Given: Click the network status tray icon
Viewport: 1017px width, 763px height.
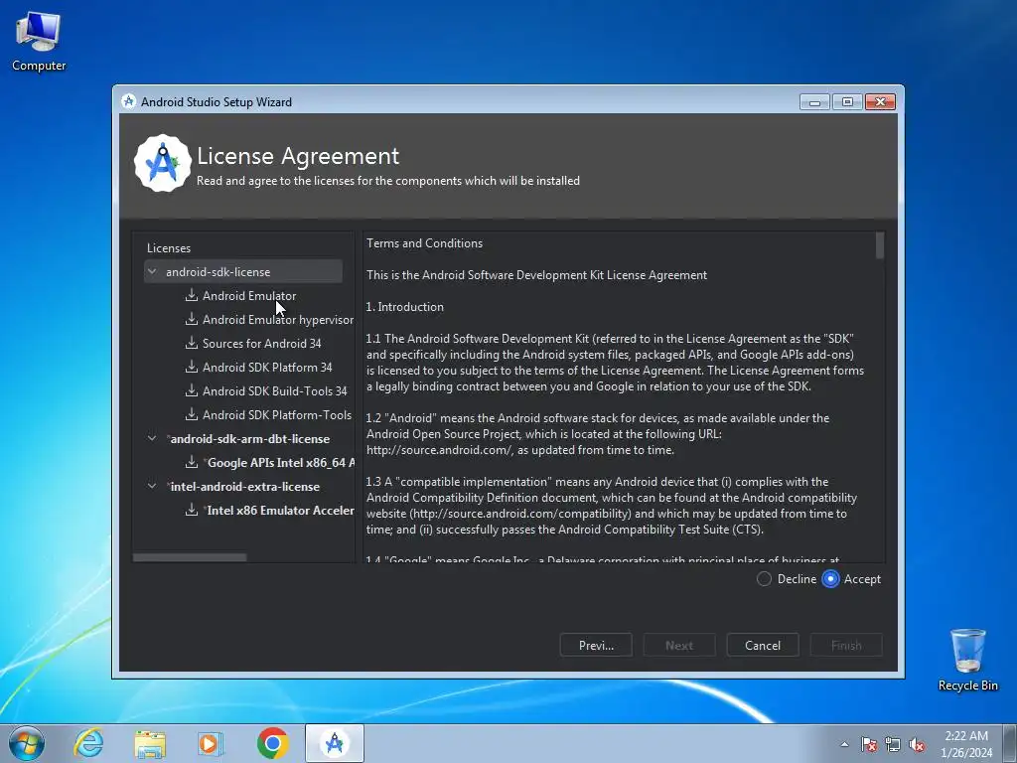Looking at the screenshot, I should (x=893, y=745).
